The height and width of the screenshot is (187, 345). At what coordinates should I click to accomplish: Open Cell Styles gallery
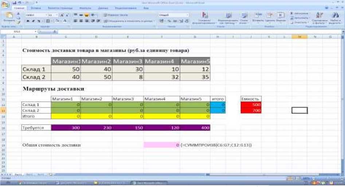[244, 18]
